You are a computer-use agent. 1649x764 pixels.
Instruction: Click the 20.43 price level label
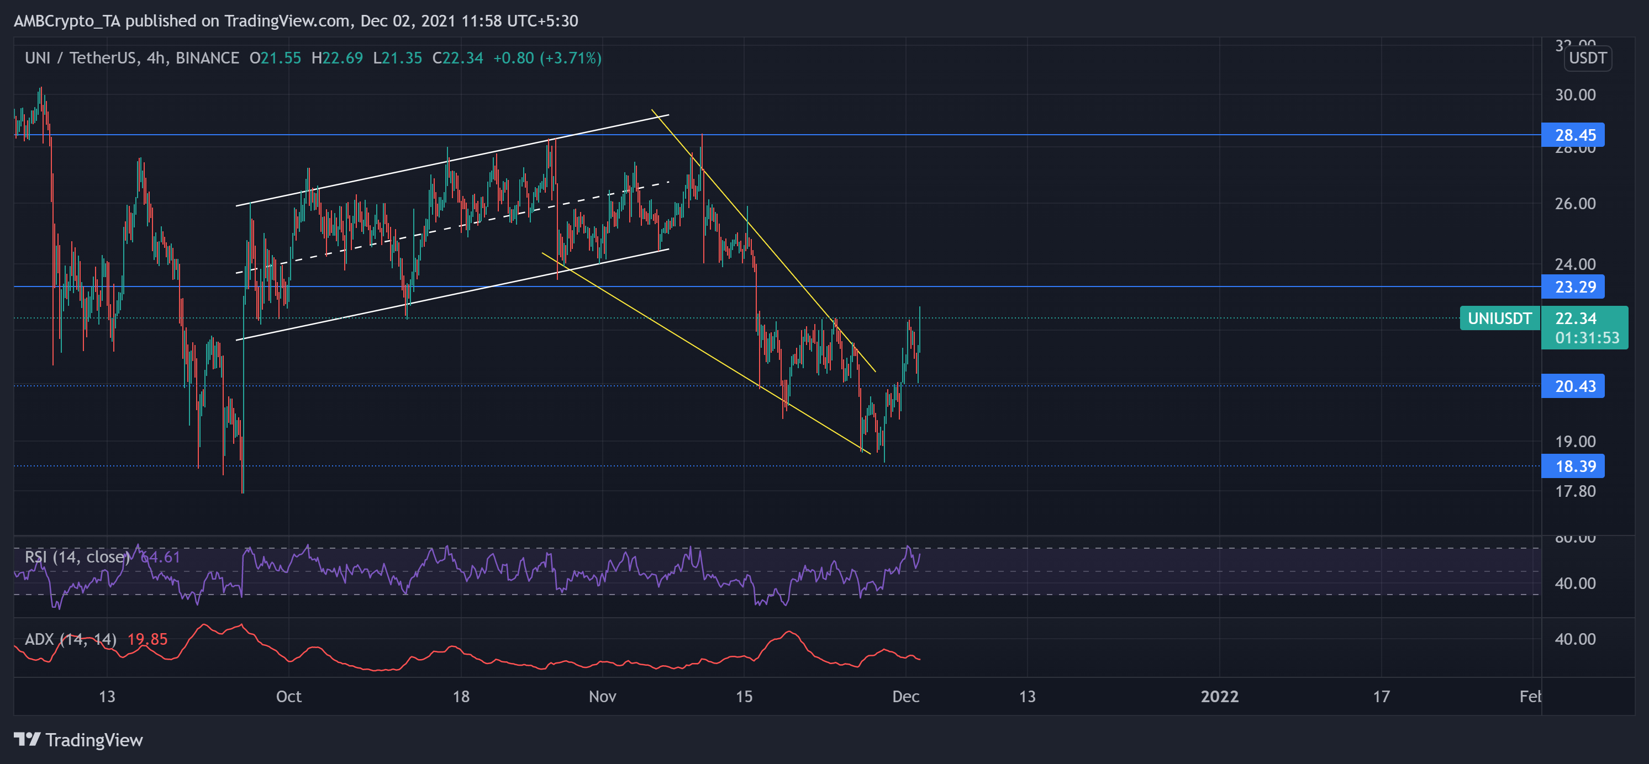[1572, 386]
